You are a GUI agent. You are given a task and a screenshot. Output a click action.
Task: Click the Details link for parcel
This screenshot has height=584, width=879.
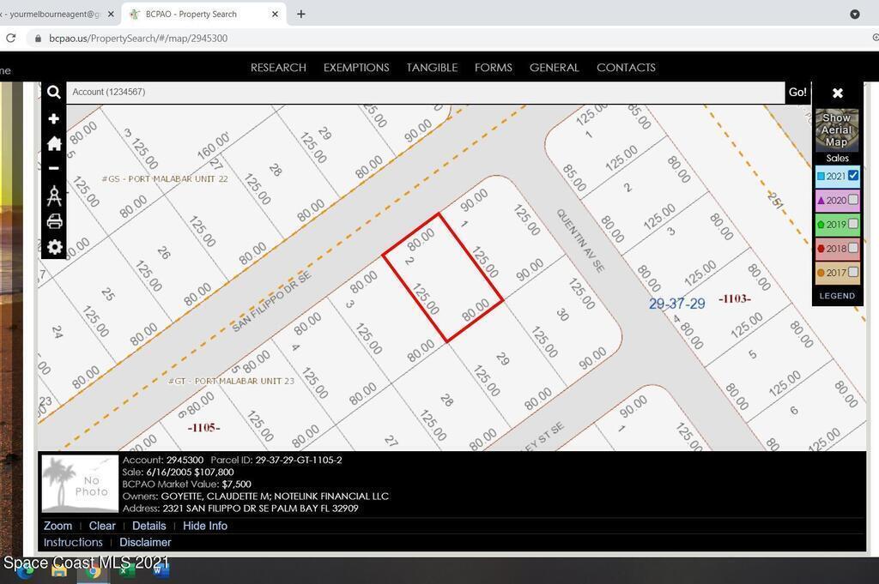[x=149, y=526]
